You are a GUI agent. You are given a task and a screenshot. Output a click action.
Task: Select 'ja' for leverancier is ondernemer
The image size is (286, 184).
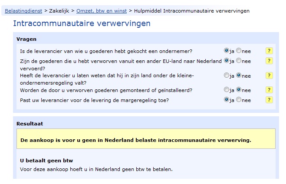[227, 50]
